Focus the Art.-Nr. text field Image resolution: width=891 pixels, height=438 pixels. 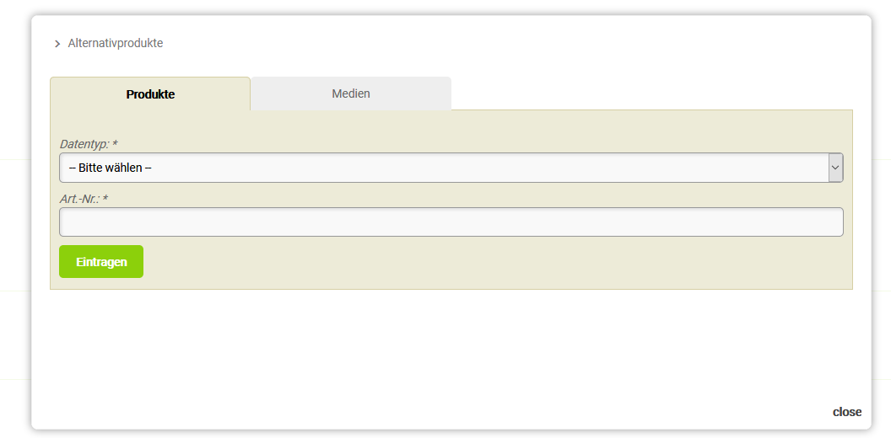pyautogui.click(x=451, y=222)
